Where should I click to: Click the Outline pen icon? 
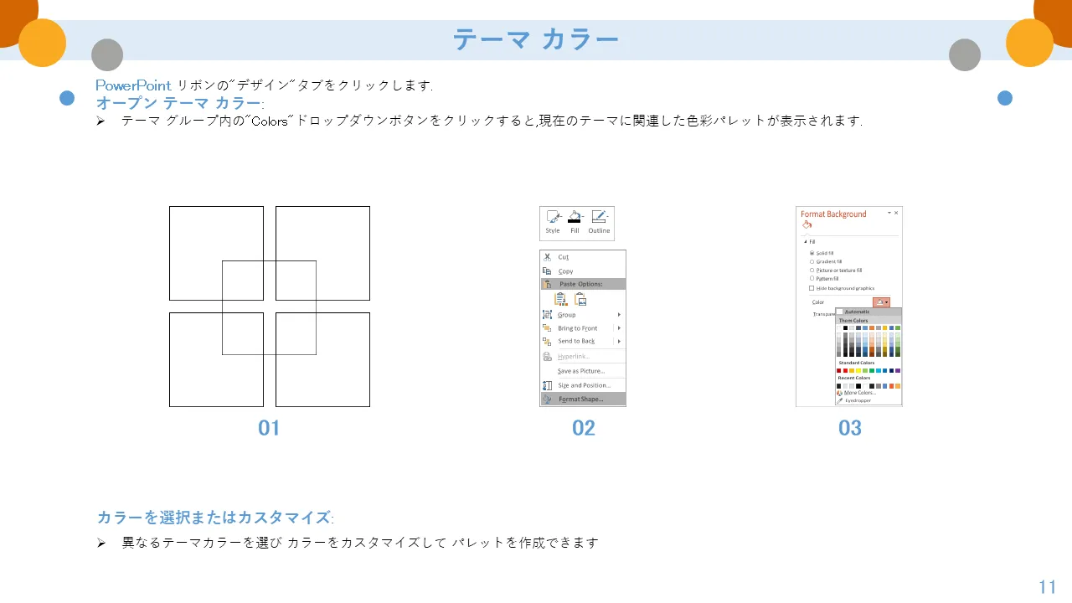point(599,218)
